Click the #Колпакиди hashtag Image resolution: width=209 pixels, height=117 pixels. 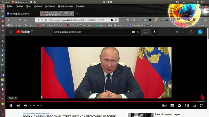click(x=28, y=113)
